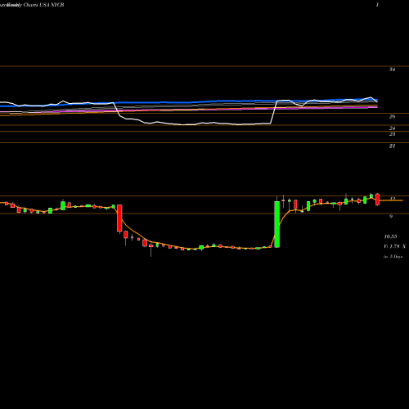Click the price label 34
Screen dimensions: 409x409
[x=392, y=70]
